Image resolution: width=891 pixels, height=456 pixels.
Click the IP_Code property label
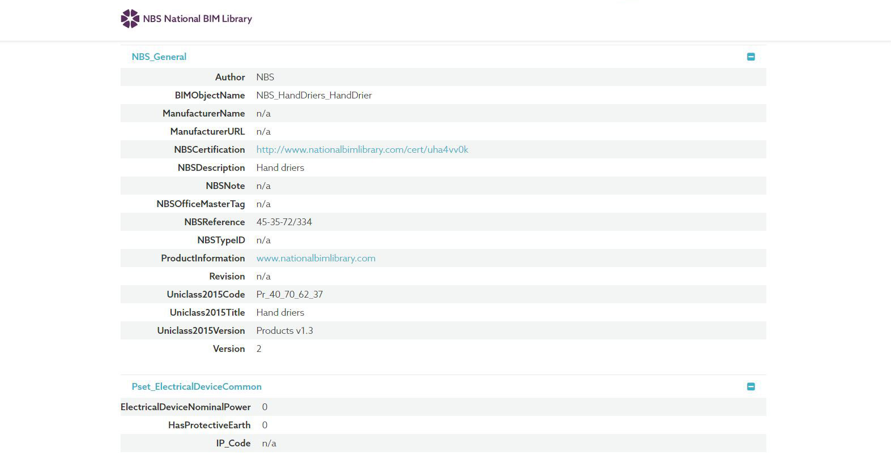point(233,443)
